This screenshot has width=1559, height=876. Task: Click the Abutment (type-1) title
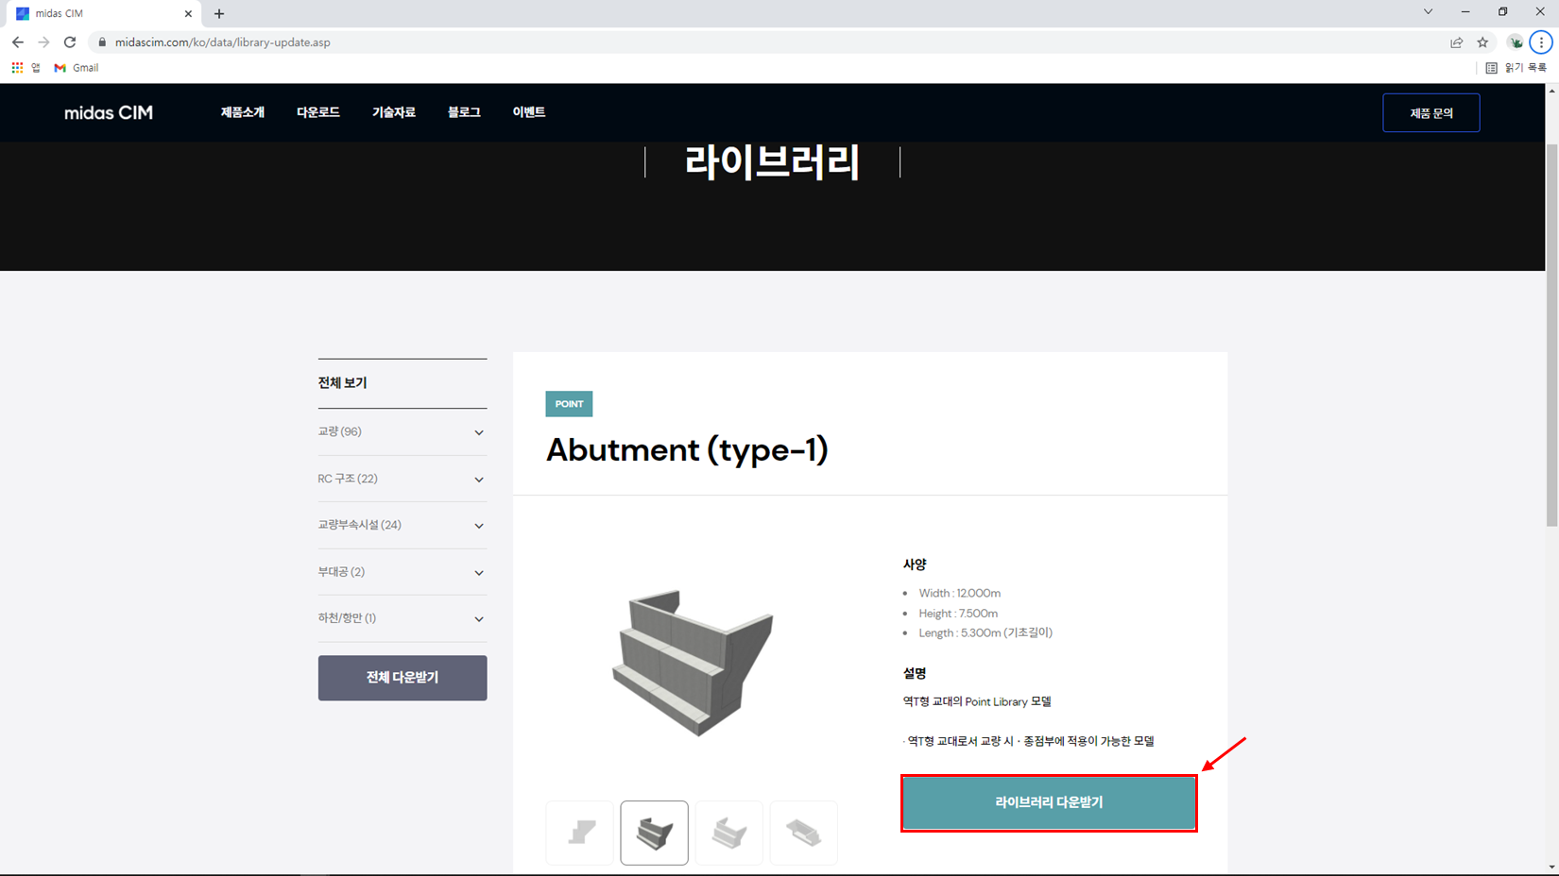pos(687,450)
